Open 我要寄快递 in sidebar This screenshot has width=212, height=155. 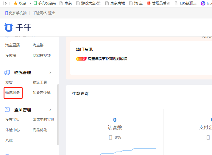(x=42, y=93)
